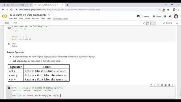Open the Insert menu
Viewport: 181px width, 102px height.
27,18
